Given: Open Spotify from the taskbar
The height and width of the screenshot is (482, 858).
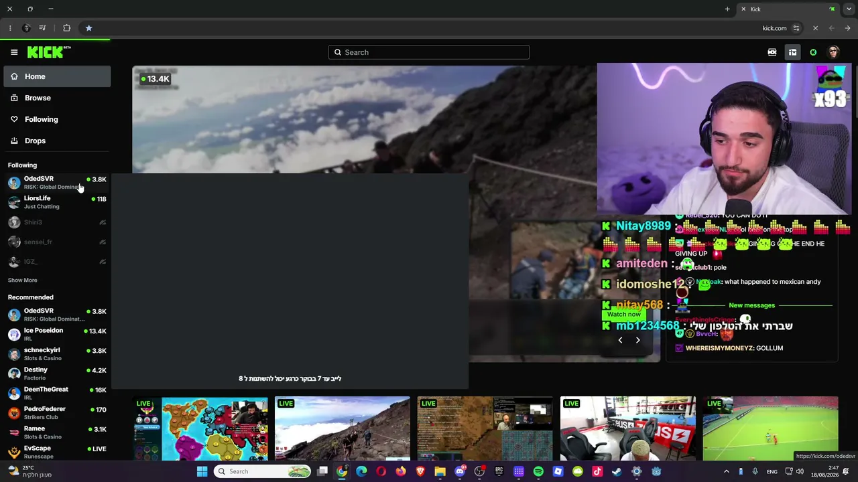Looking at the screenshot, I should (538, 471).
